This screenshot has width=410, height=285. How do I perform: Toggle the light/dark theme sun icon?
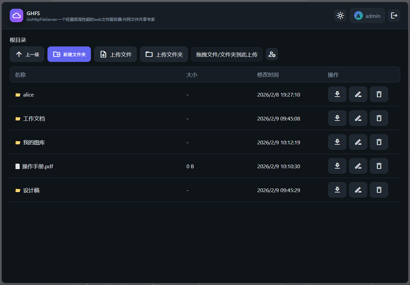click(340, 15)
